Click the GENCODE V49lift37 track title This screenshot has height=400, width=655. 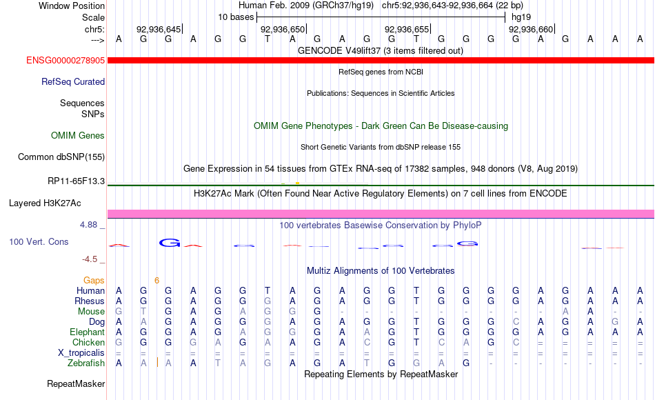point(381,50)
